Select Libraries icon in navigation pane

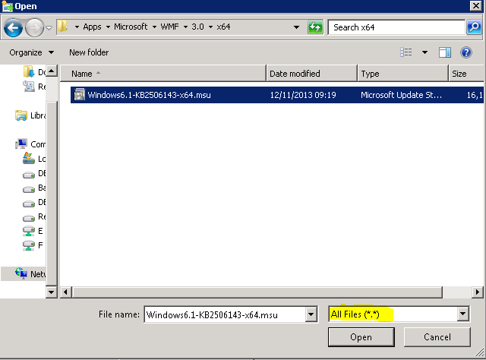click(x=21, y=115)
